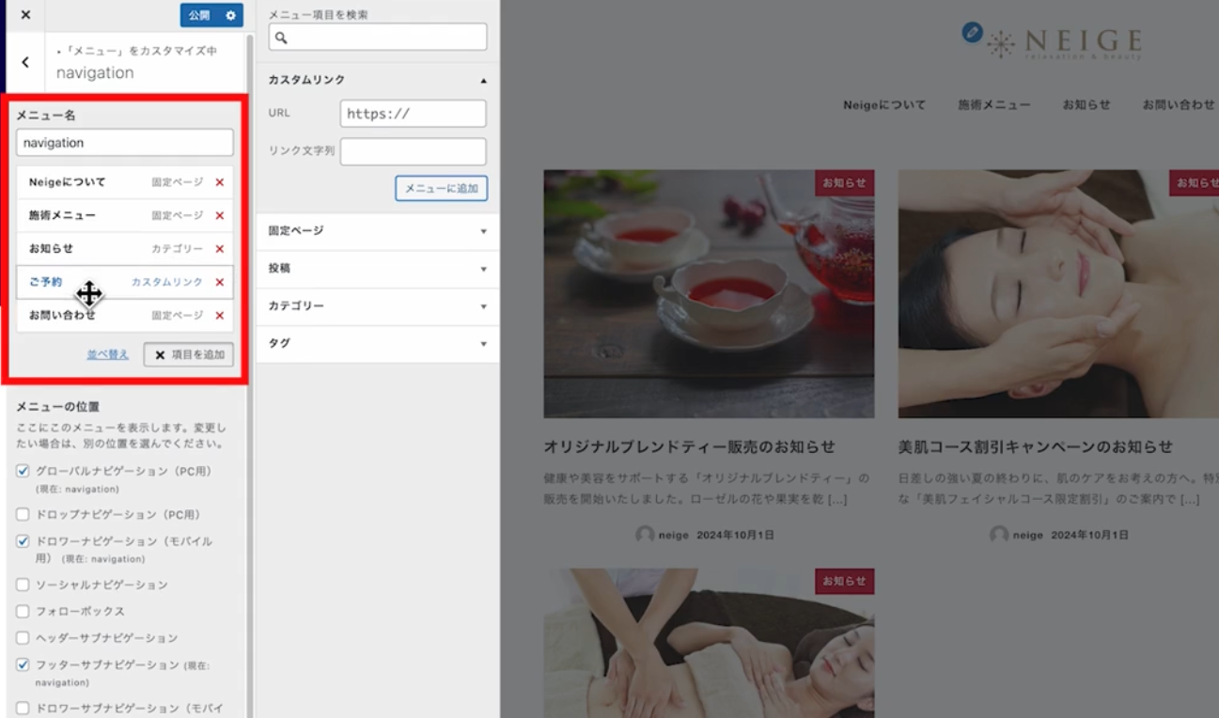Delete the ご予約 custom link item
The height and width of the screenshot is (718, 1219).
pos(220,282)
